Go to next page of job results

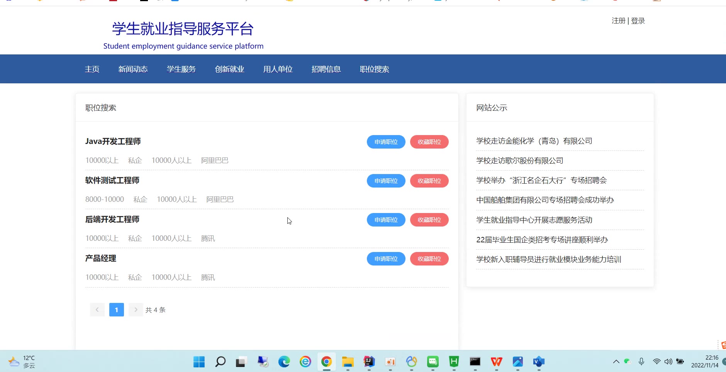tap(136, 309)
